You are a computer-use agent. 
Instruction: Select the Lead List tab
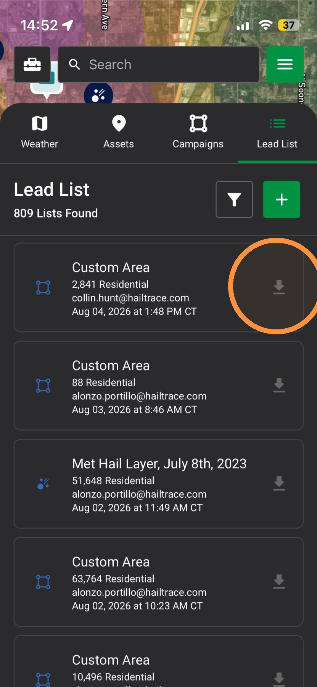click(277, 132)
